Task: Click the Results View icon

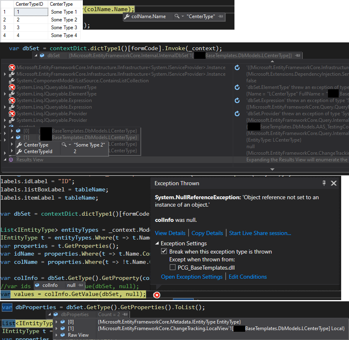Action: point(11,160)
